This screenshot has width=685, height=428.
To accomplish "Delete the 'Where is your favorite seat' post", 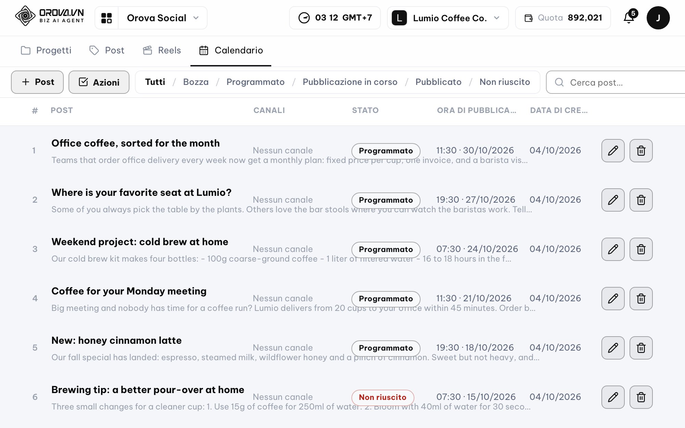I will (x=641, y=200).
